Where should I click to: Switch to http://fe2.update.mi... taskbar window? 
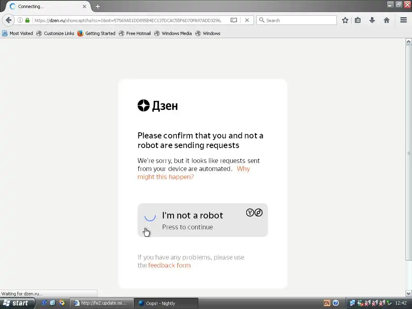coord(102,303)
